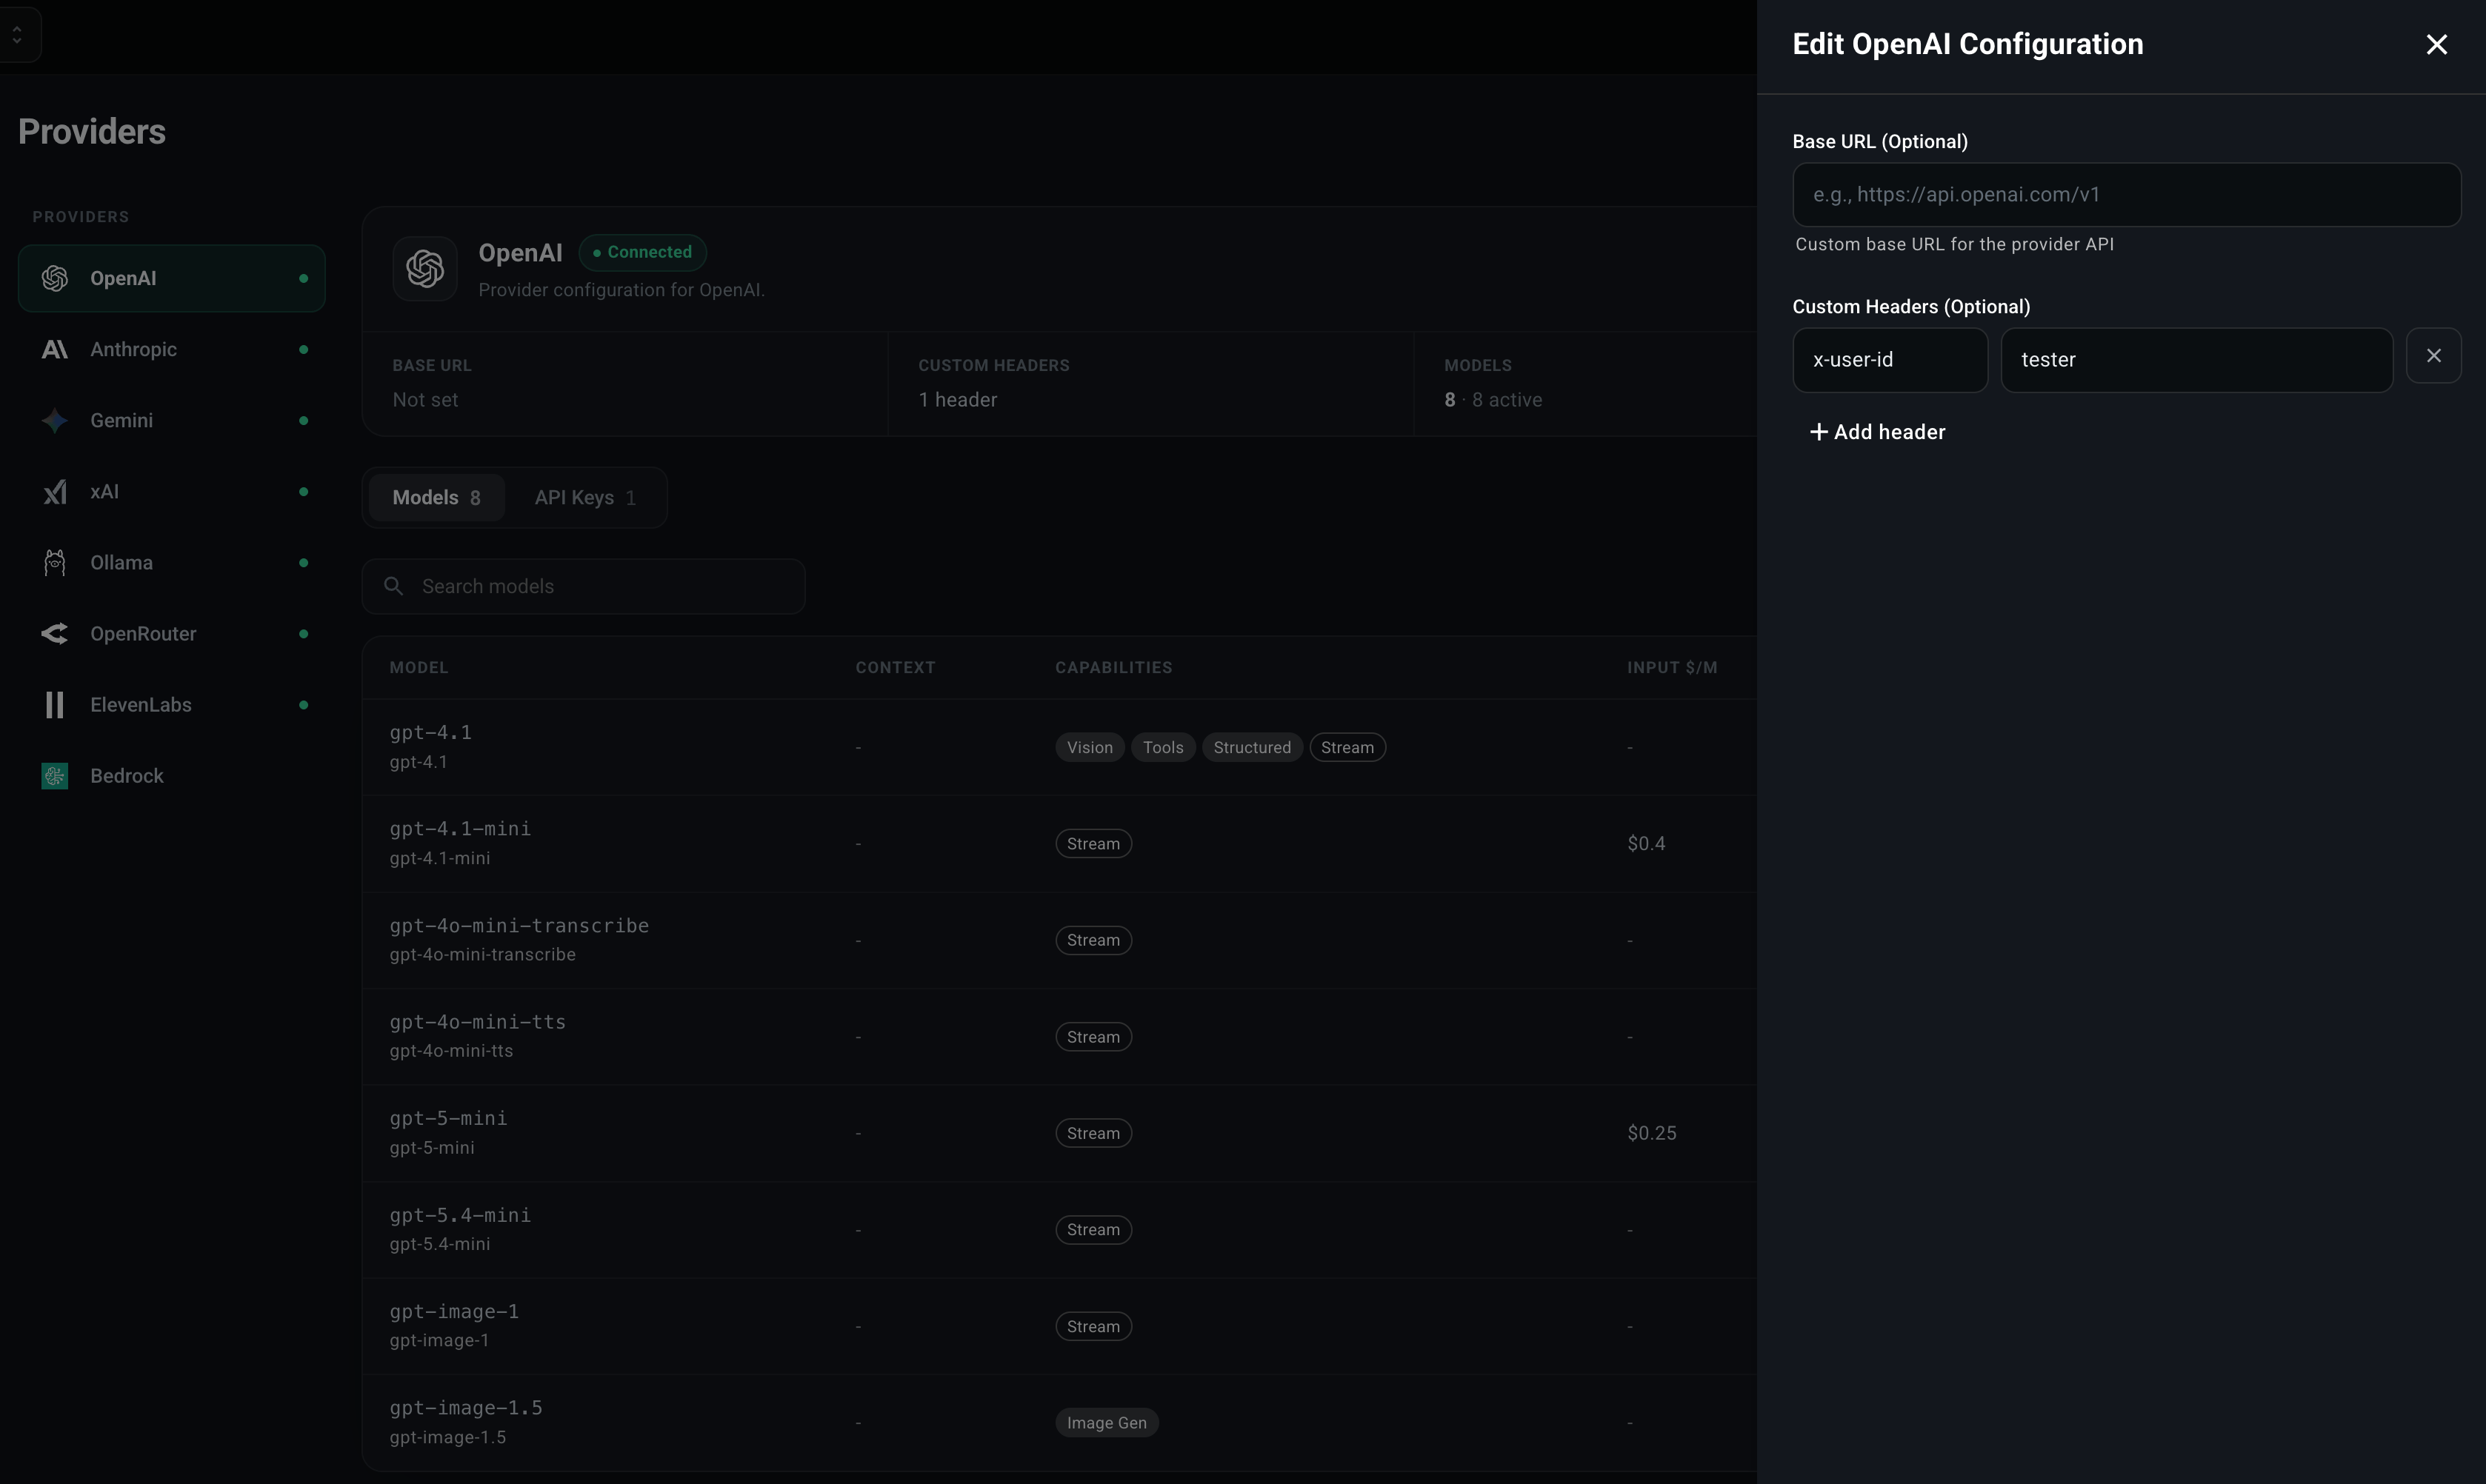
Task: Open the gpt-4o-mini-transcribe model row
Action: (1059, 940)
